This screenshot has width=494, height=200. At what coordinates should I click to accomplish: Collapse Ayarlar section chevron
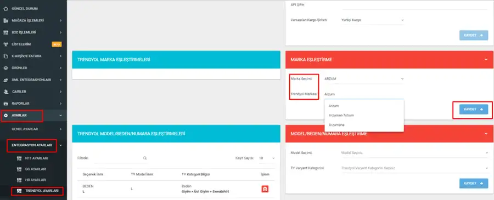tap(60, 116)
